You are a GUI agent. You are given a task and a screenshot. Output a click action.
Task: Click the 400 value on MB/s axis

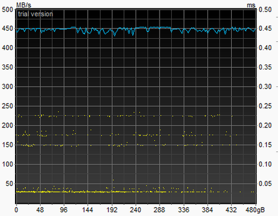point(7,48)
